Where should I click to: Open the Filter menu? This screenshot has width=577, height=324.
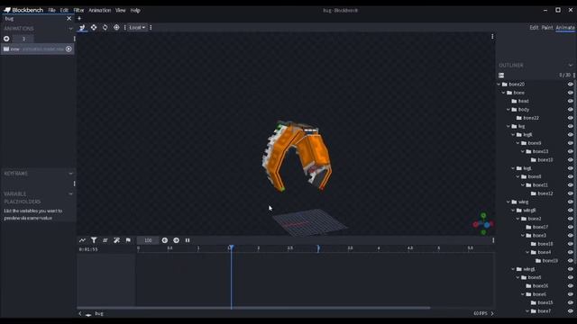click(78, 10)
